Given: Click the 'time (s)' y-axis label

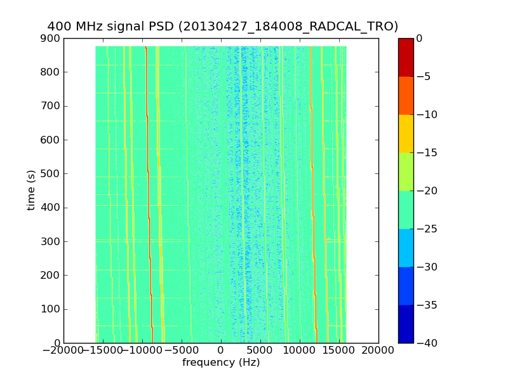Looking at the screenshot, I should [x=30, y=190].
